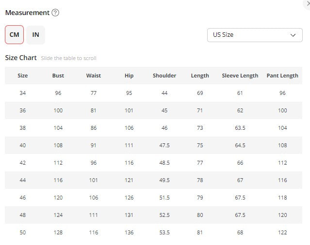
Task: Click the Pant Length column header
Action: pyautogui.click(x=282, y=76)
